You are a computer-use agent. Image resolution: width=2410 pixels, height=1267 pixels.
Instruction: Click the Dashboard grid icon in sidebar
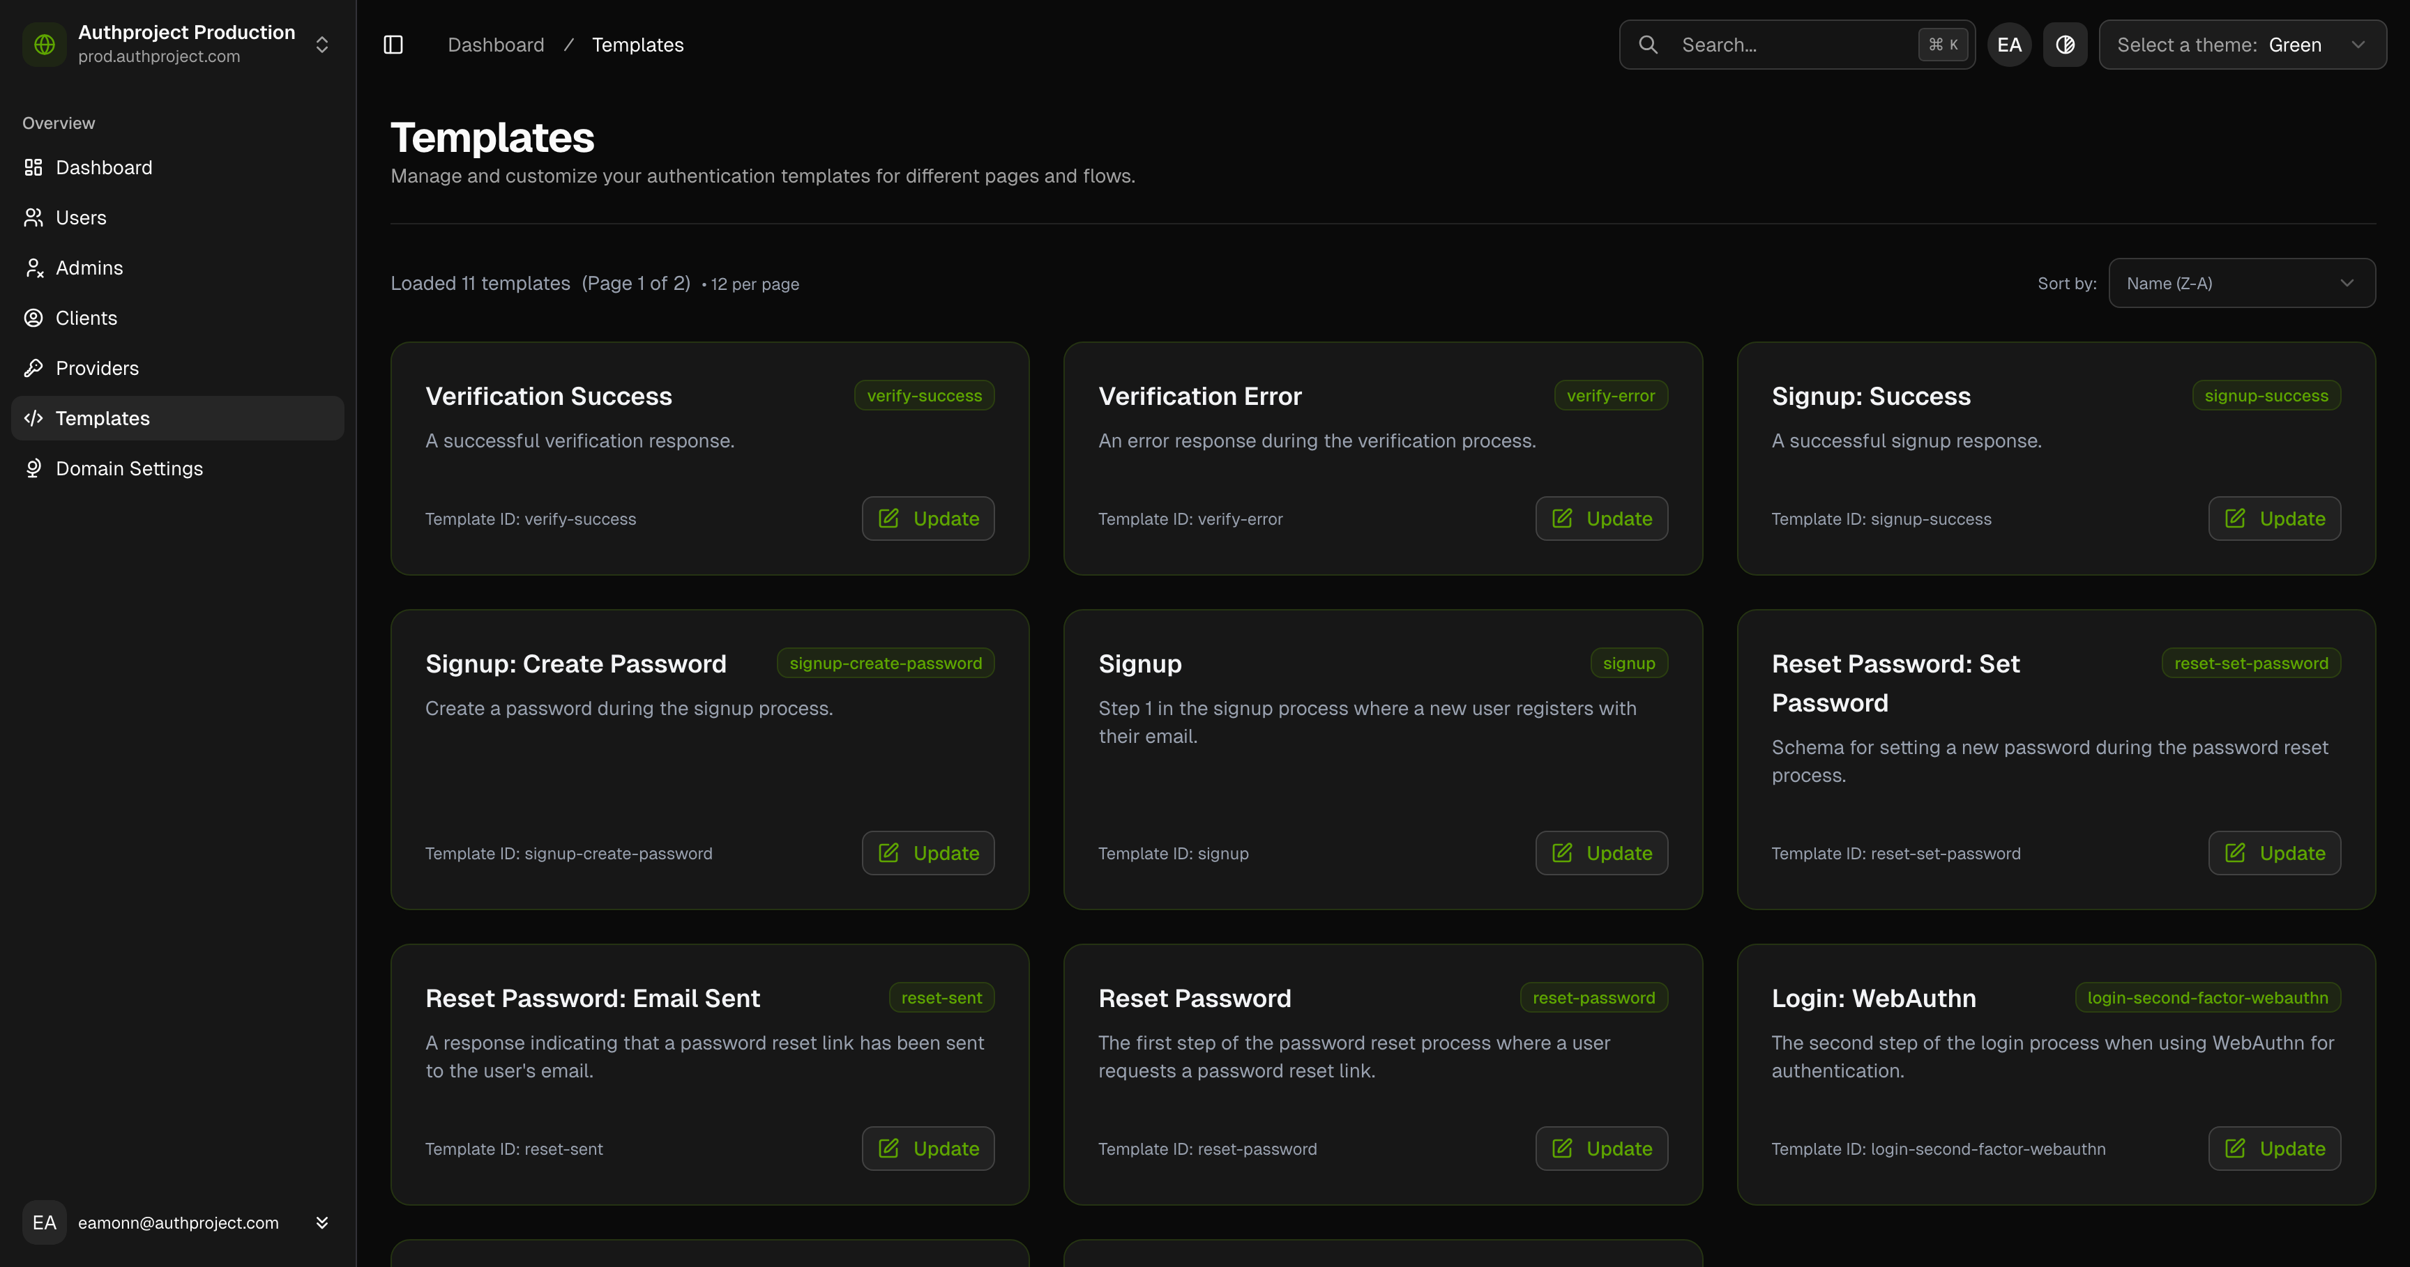click(x=33, y=167)
